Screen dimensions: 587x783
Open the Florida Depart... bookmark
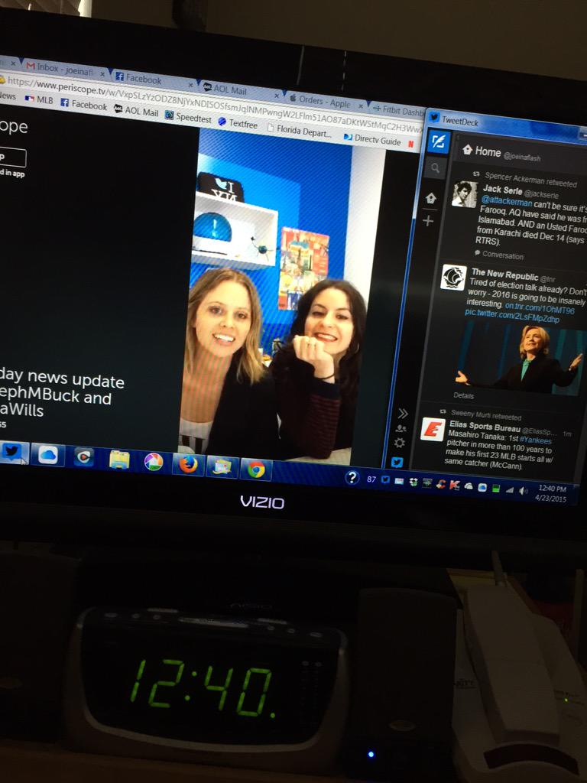300,132
